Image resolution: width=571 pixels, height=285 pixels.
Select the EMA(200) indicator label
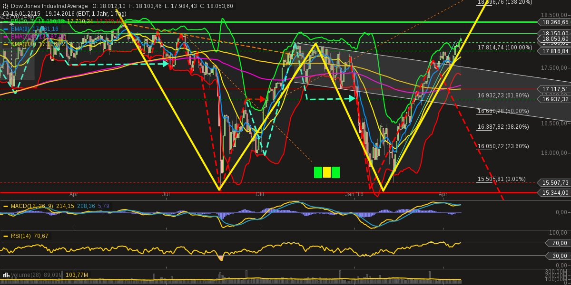click(x=25, y=37)
